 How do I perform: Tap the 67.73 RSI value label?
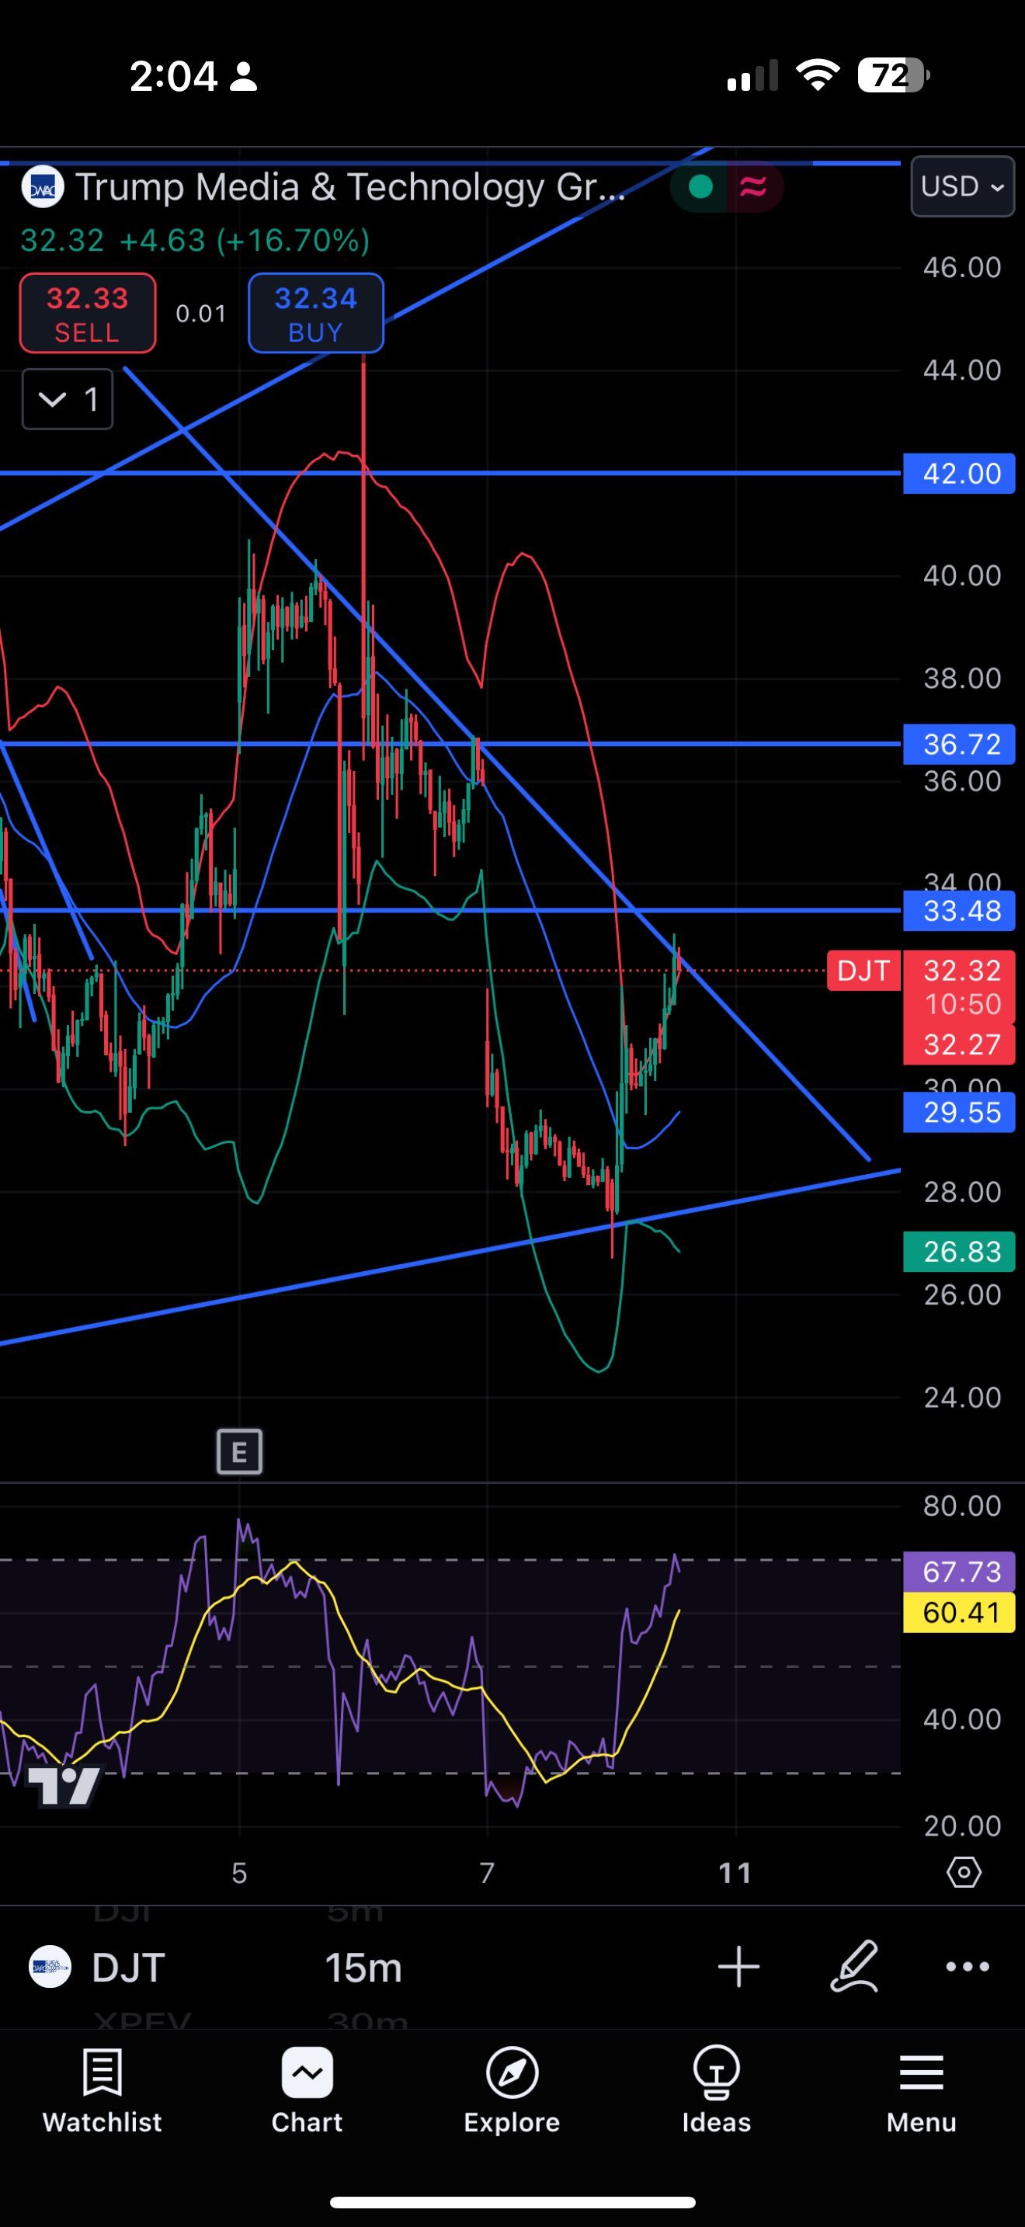(958, 1571)
